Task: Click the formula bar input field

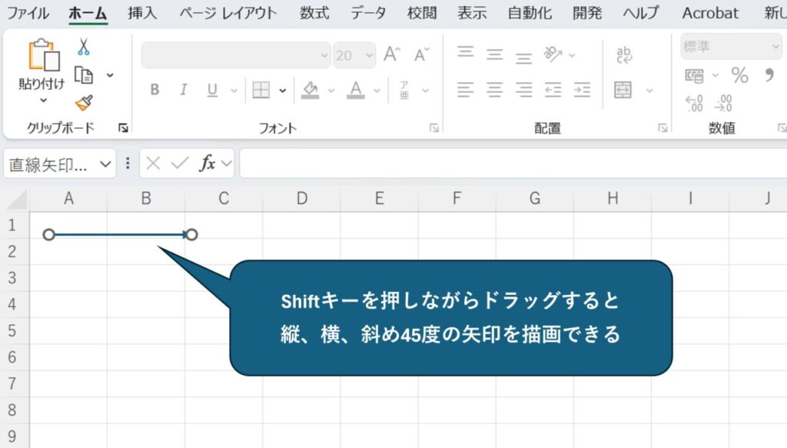Action: tap(513, 163)
